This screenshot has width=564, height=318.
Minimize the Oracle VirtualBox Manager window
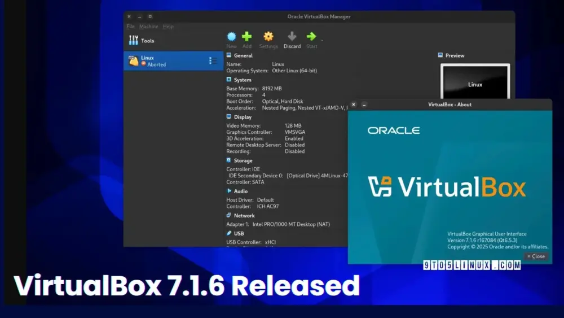(x=139, y=16)
